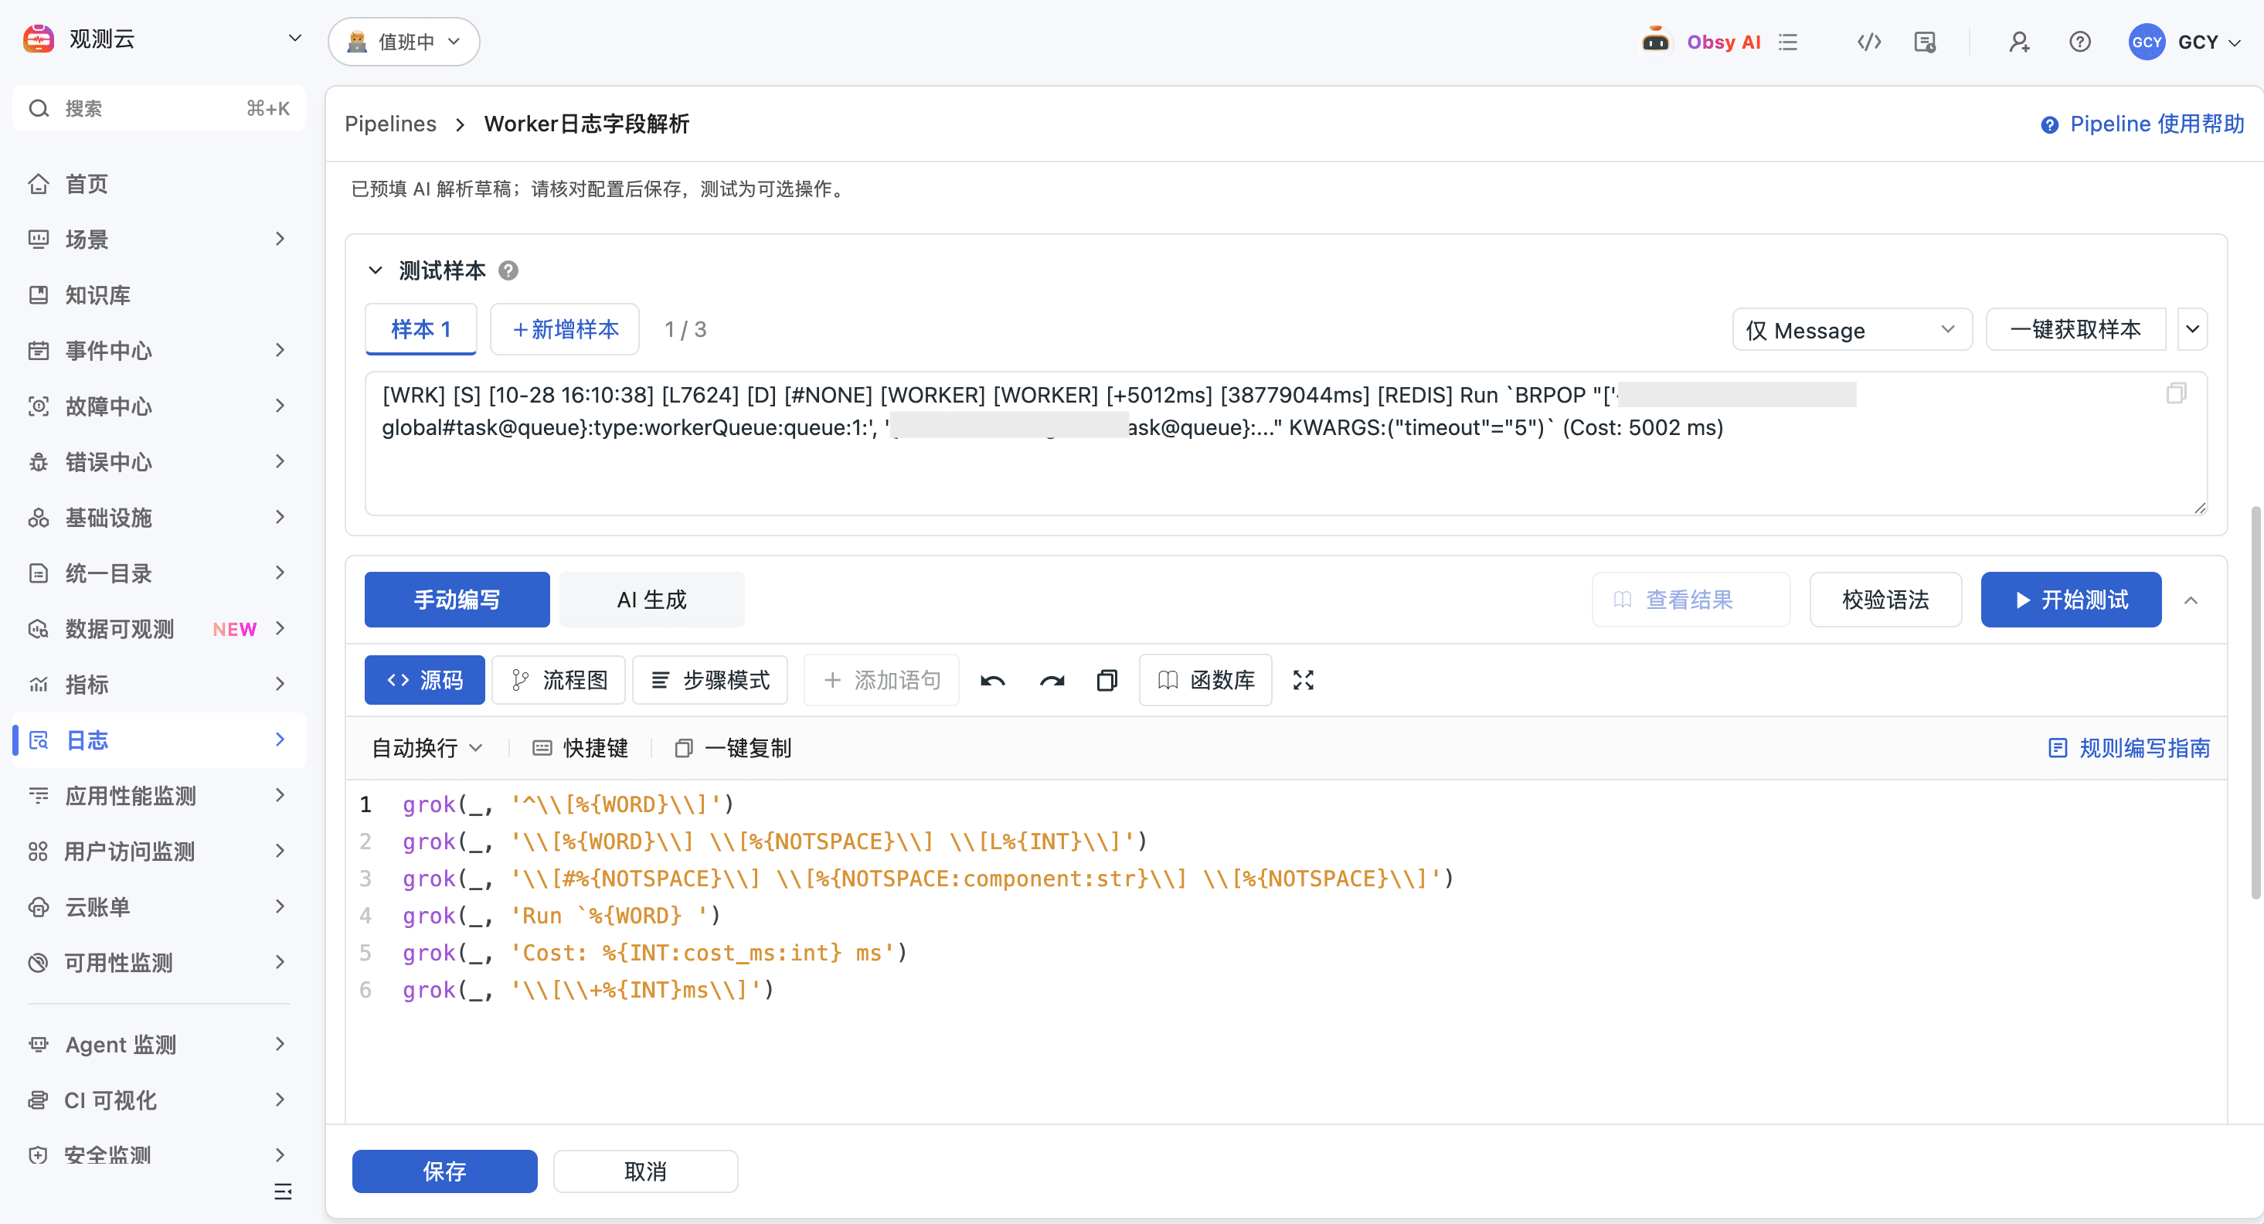
Task: Collapse the editor panel chevron
Action: pyautogui.click(x=2191, y=600)
